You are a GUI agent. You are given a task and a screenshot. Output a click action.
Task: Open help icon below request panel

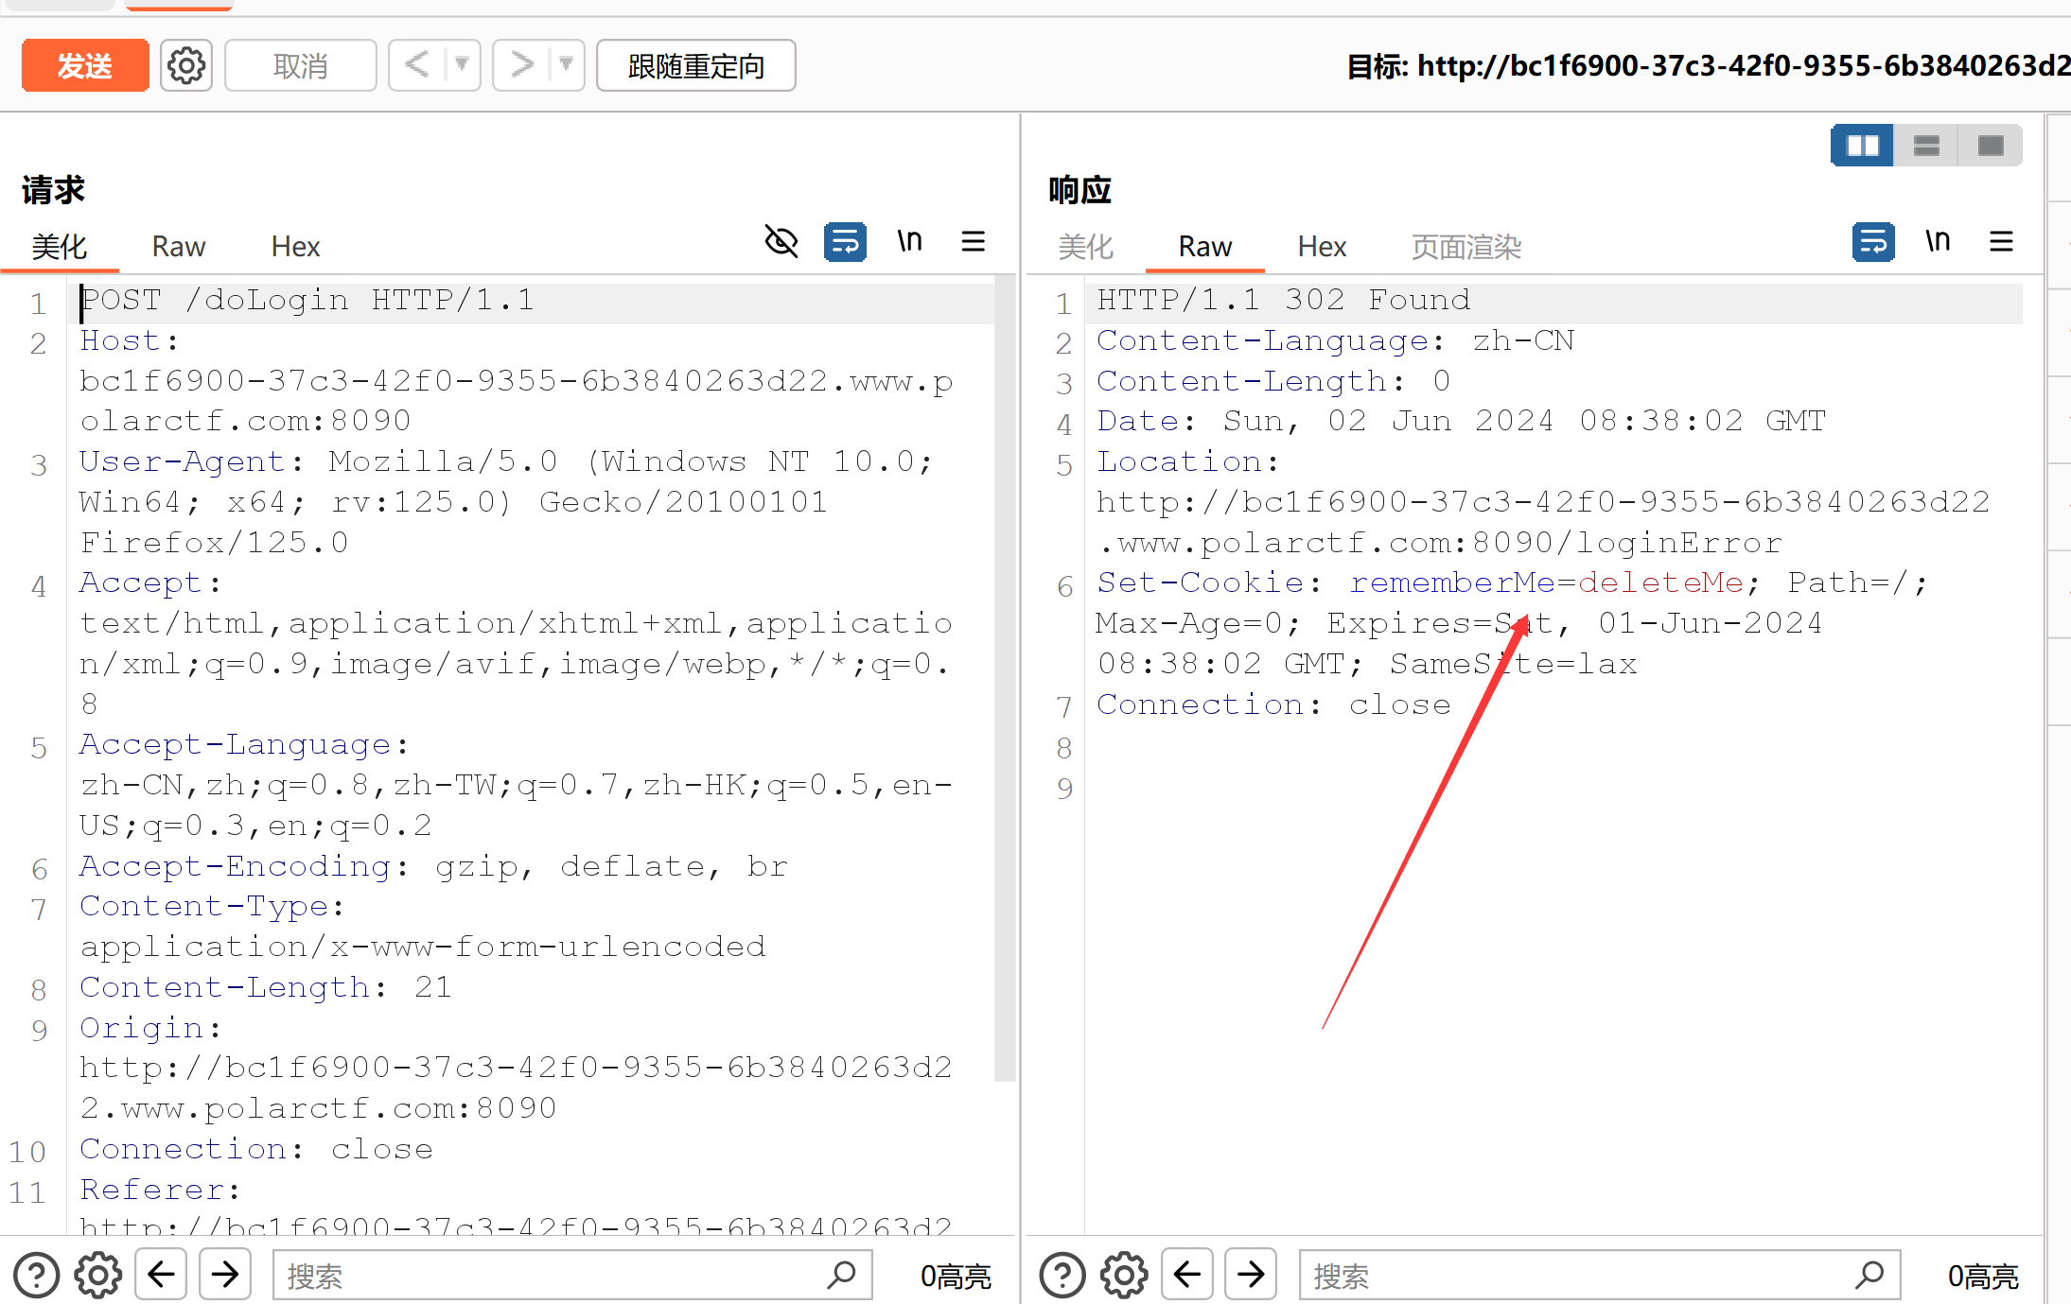point(37,1275)
